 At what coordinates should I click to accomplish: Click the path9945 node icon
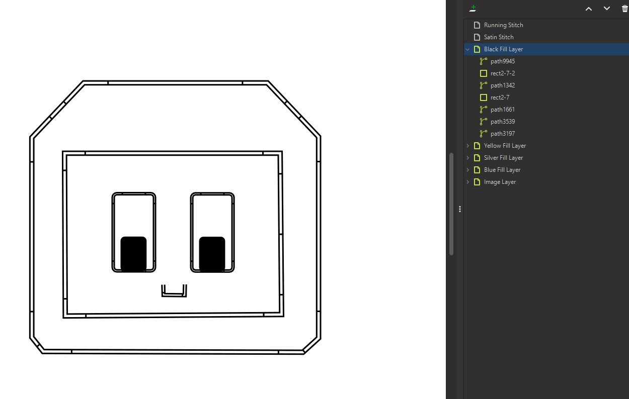[484, 61]
